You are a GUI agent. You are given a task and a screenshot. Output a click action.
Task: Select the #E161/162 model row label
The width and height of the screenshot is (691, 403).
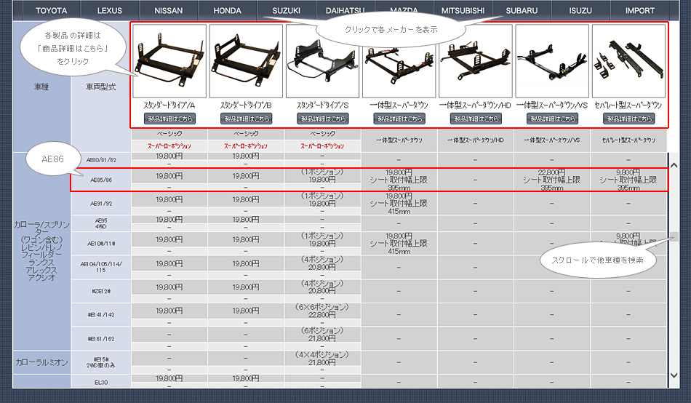click(x=101, y=339)
